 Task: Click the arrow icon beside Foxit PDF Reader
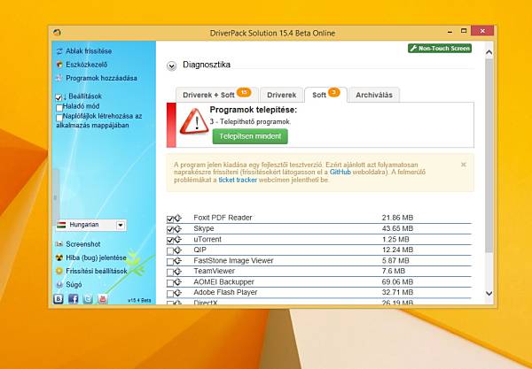(178, 219)
